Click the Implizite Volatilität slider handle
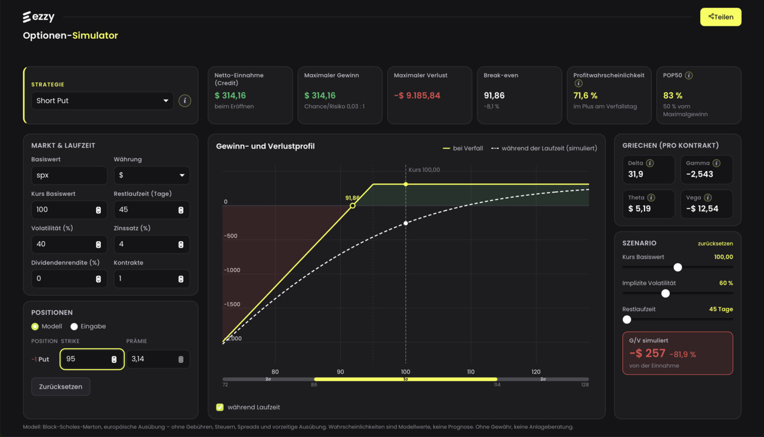This screenshot has height=437, width=764. click(666, 294)
